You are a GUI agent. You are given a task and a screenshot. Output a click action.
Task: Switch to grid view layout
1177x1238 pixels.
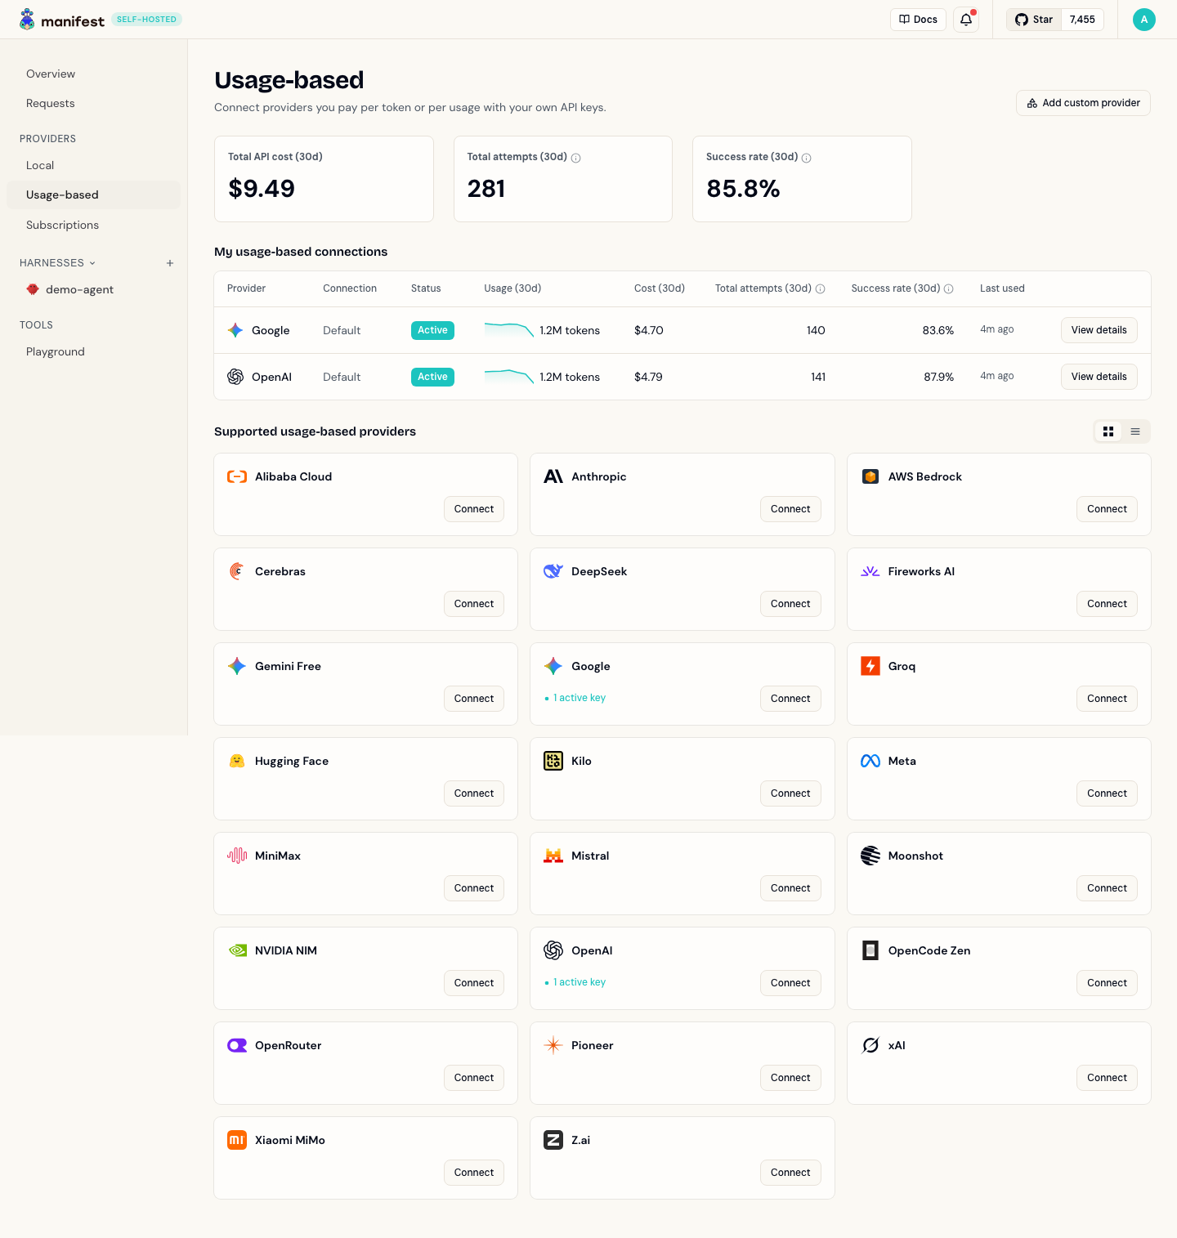coord(1108,431)
